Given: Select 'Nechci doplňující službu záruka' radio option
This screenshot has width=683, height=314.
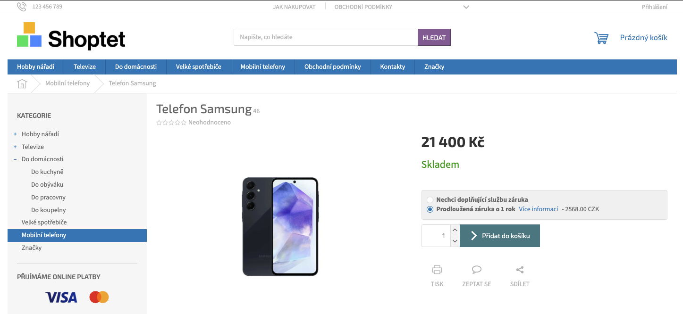Looking at the screenshot, I should 430,200.
